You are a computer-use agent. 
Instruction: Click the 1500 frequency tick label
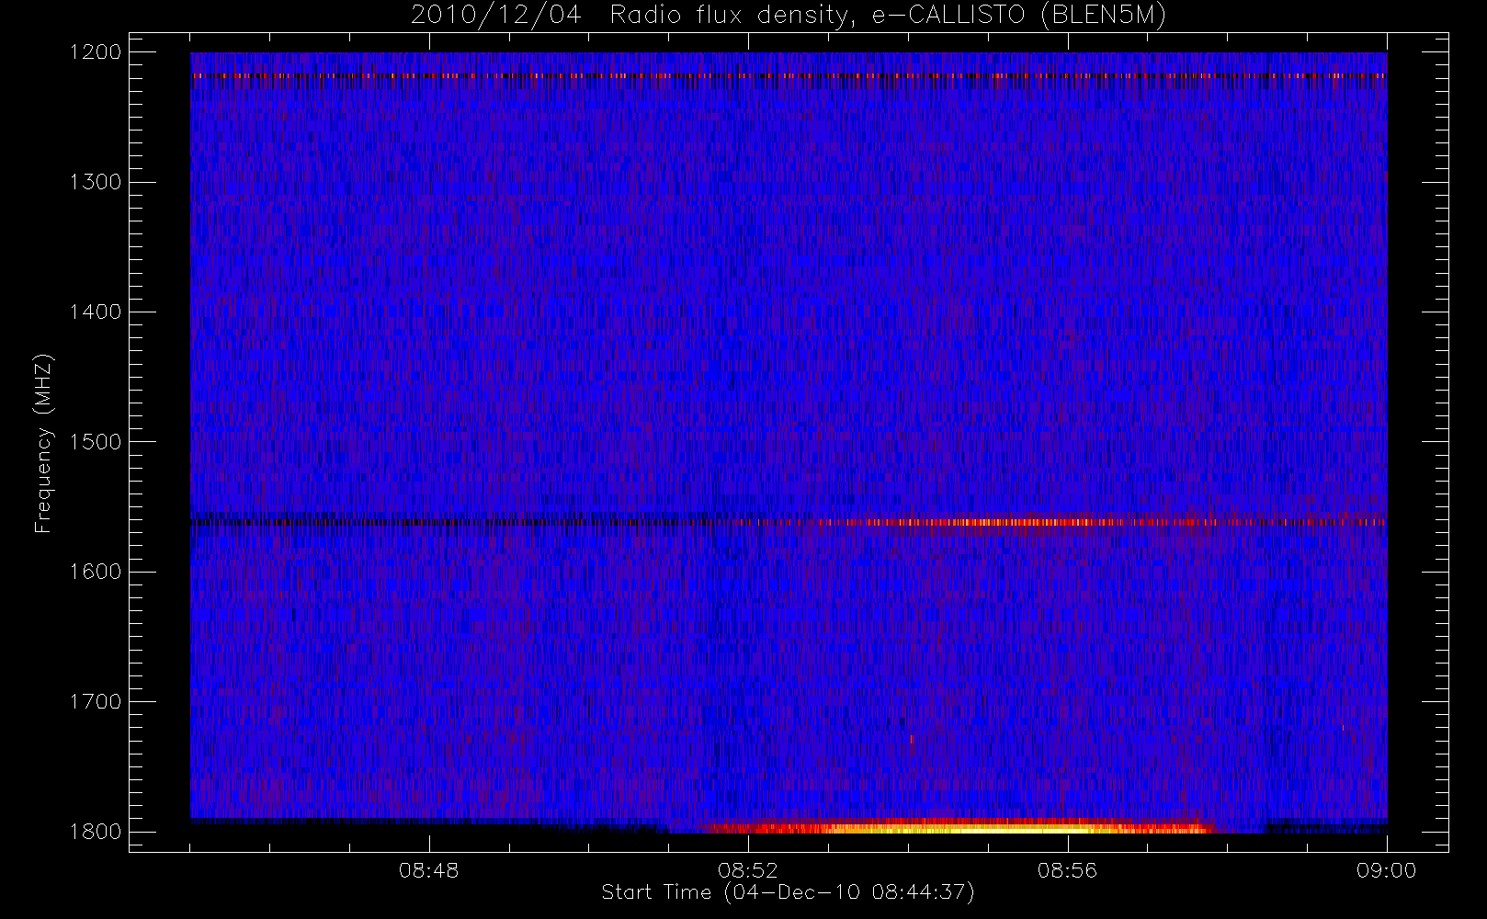point(96,442)
